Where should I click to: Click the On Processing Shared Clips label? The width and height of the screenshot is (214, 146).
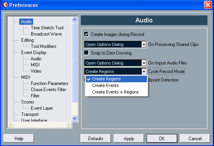[174, 44]
